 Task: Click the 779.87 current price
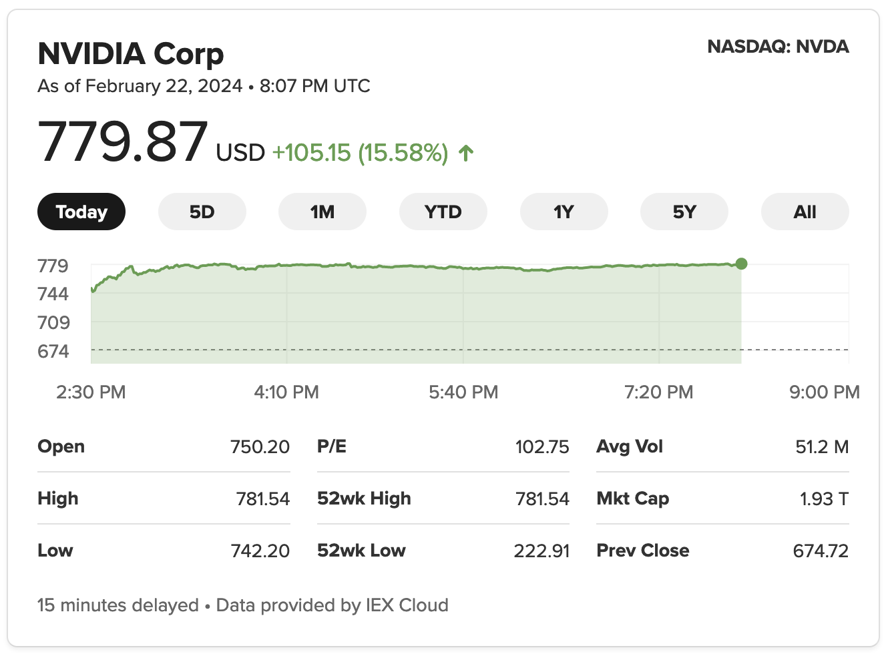(123, 141)
